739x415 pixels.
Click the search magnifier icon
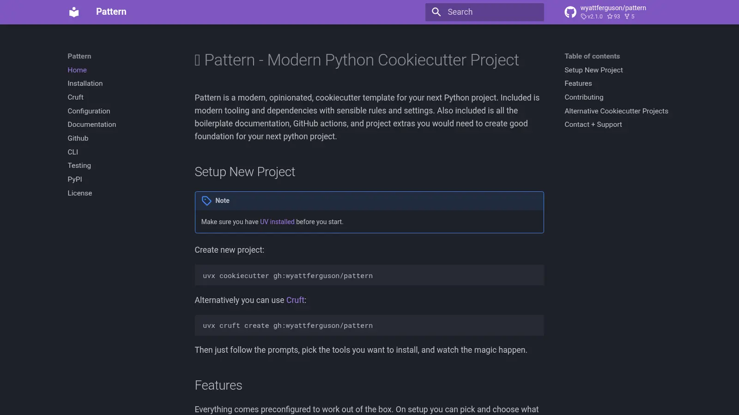point(436,12)
